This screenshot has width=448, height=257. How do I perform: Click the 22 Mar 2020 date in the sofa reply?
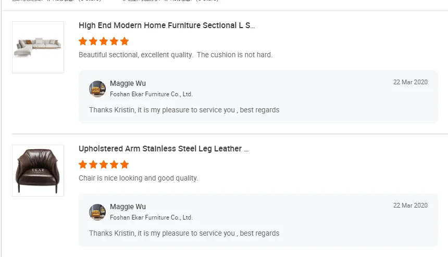410,82
